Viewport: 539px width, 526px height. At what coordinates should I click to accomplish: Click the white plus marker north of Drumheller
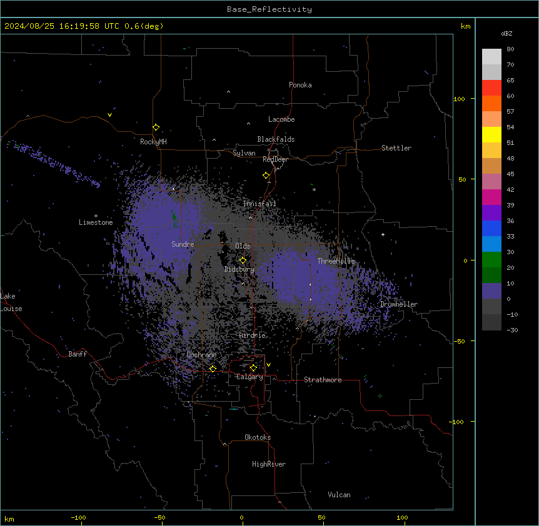[x=383, y=234]
